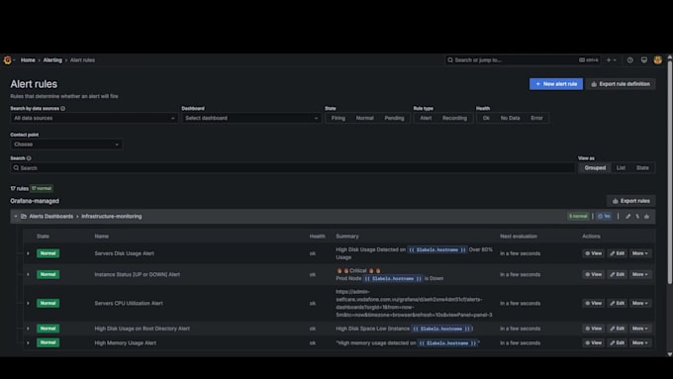This screenshot has width=673, height=379.
Task: Switch view to List
Action: [621, 168]
